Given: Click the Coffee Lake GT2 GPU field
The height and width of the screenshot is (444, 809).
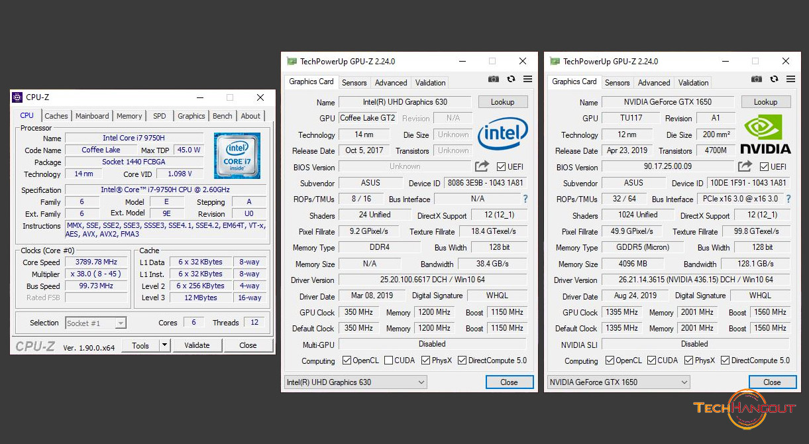Looking at the screenshot, I should click(368, 118).
